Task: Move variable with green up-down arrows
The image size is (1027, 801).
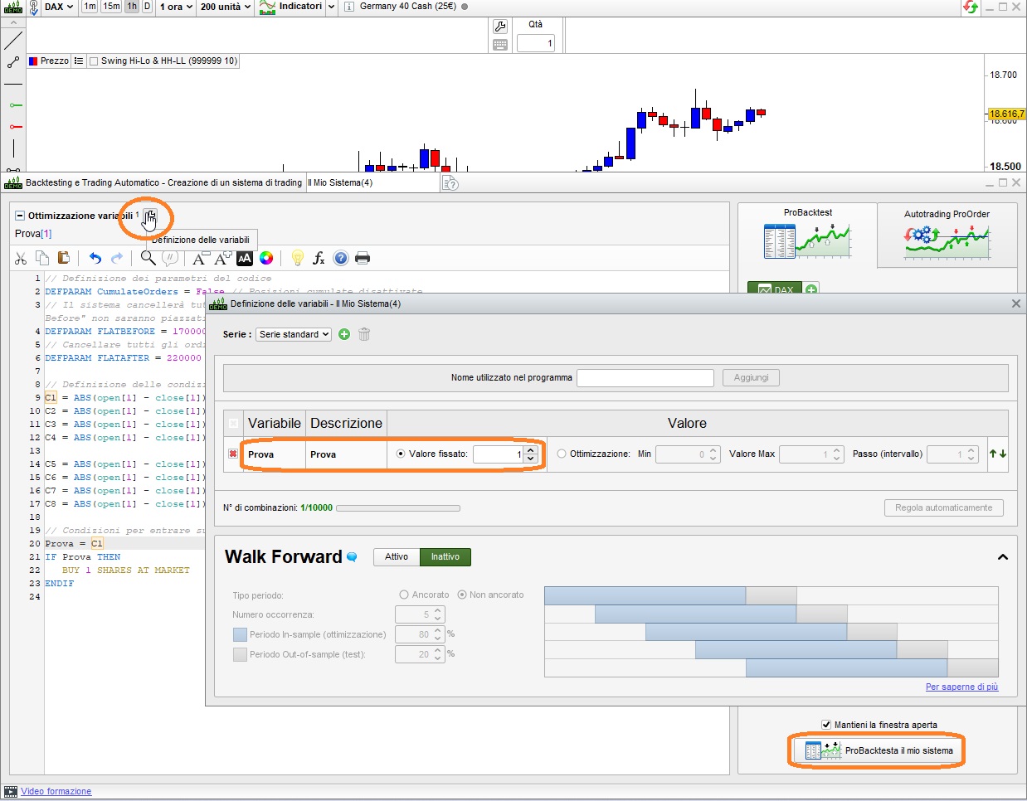Action: tap(998, 454)
